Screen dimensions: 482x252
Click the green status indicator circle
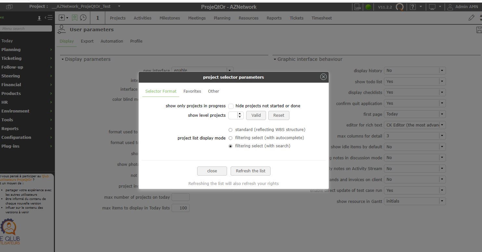(x=368, y=7)
